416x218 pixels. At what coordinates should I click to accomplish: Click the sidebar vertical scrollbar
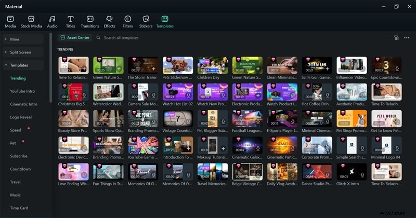[50, 67]
